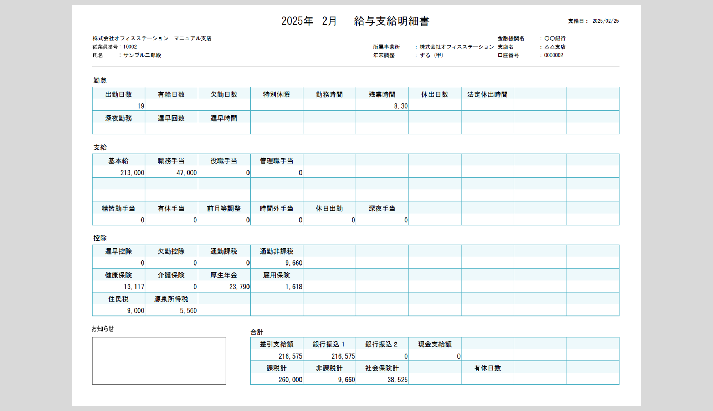
Task: Select the 職務手当 value 47,000
Action: click(x=186, y=173)
